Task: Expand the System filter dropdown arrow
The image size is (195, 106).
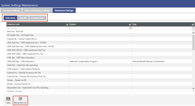Action: pos(131,28)
